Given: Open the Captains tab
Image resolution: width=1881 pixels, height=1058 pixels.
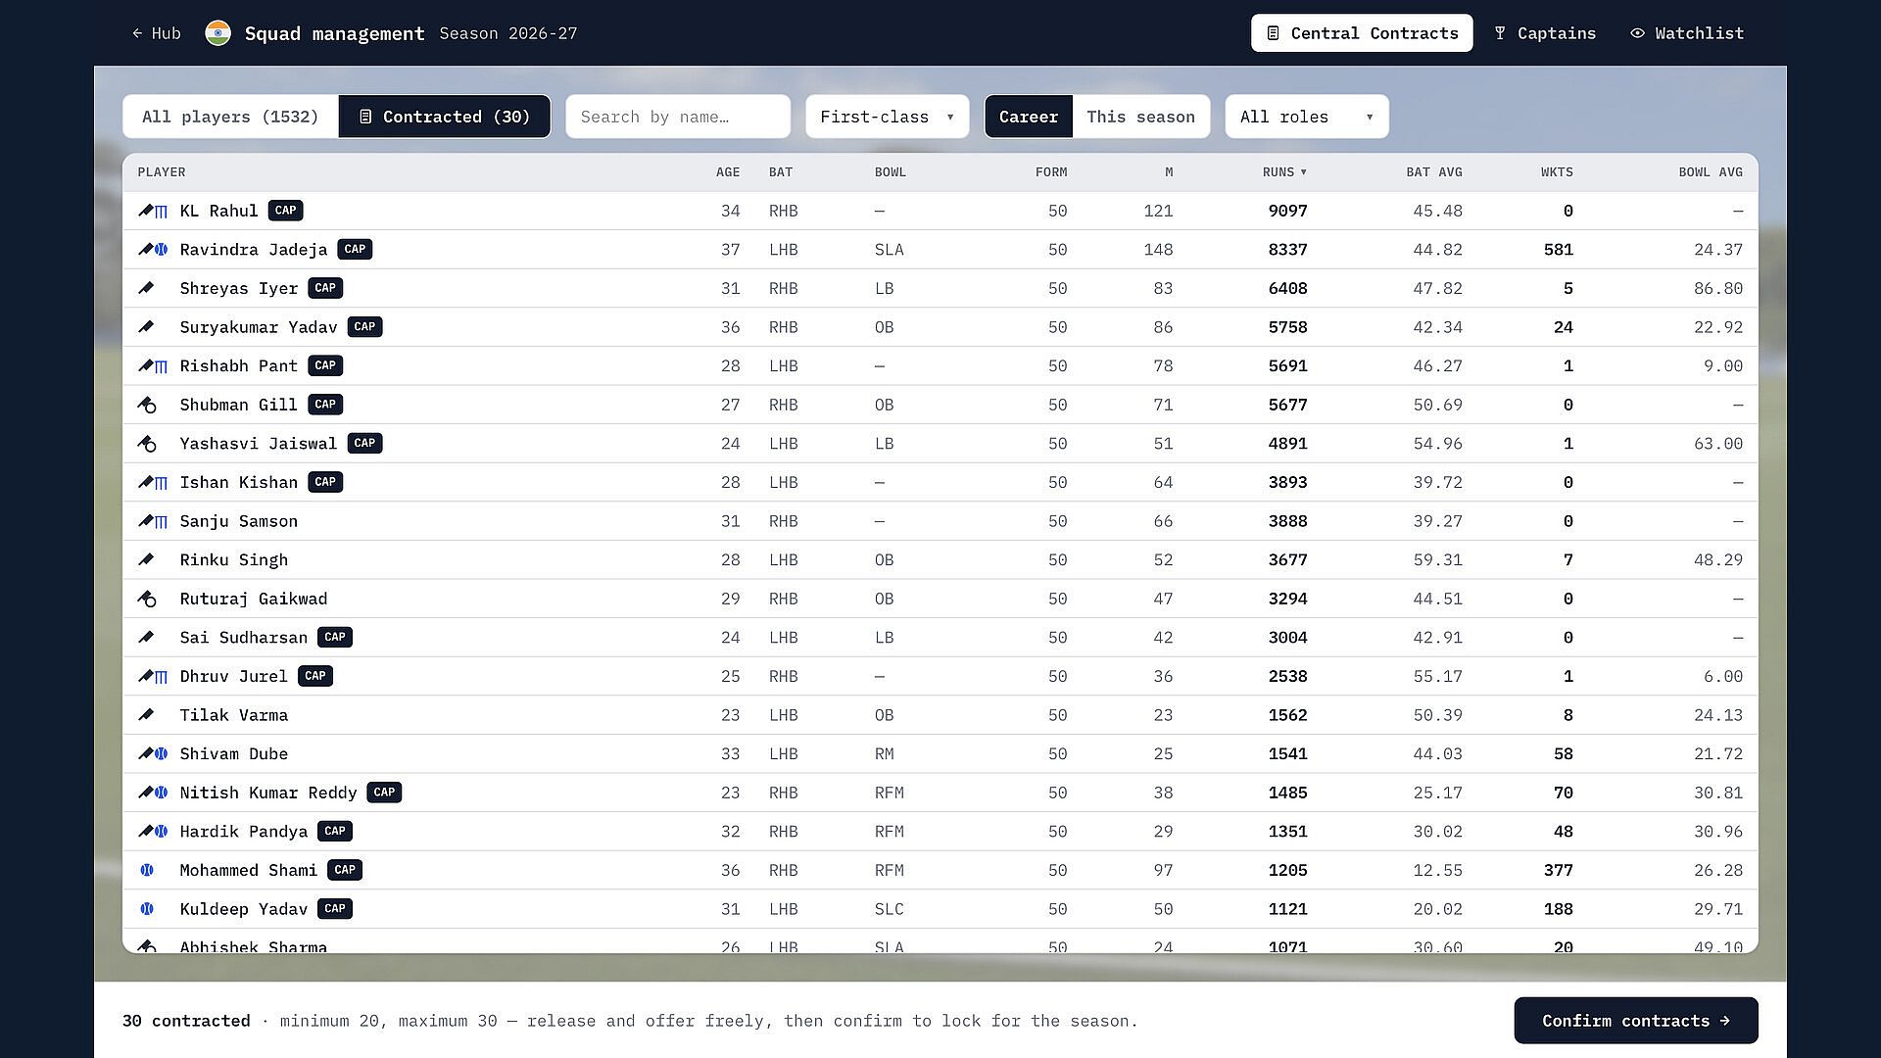Looking at the screenshot, I should (1545, 33).
